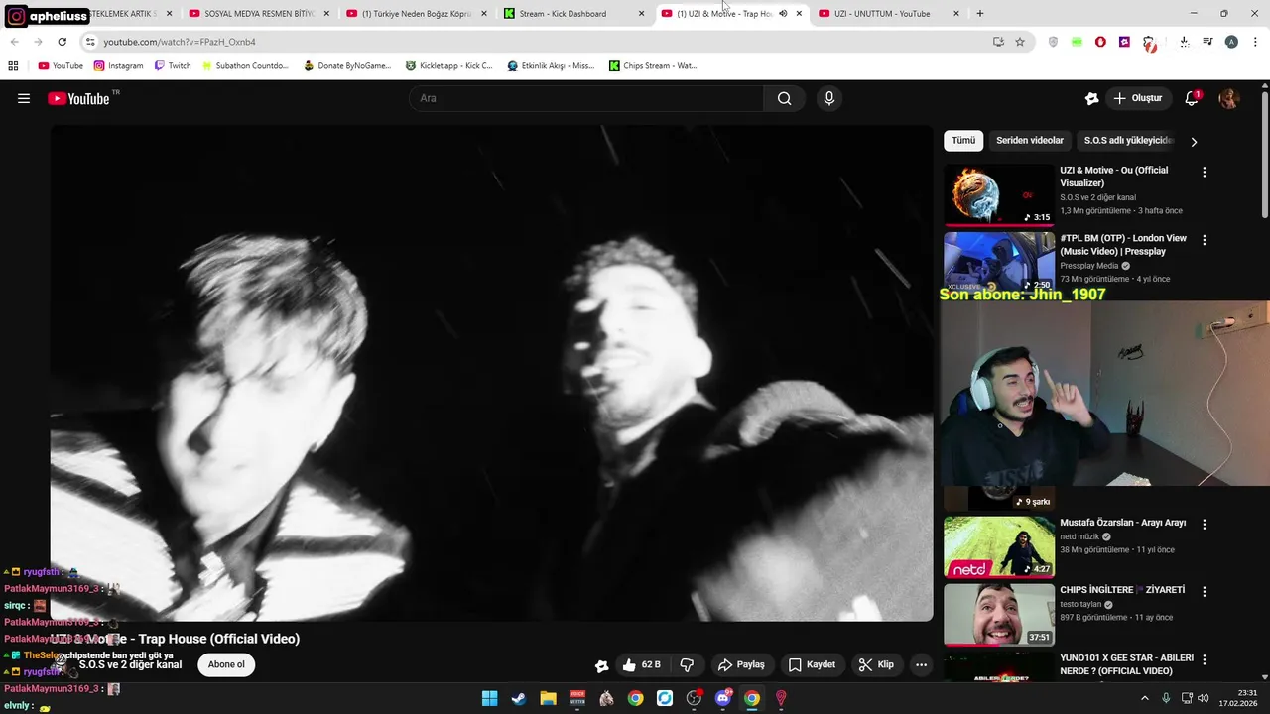Show hidden system tray icons
Image resolution: width=1270 pixels, height=714 pixels.
(x=1144, y=698)
